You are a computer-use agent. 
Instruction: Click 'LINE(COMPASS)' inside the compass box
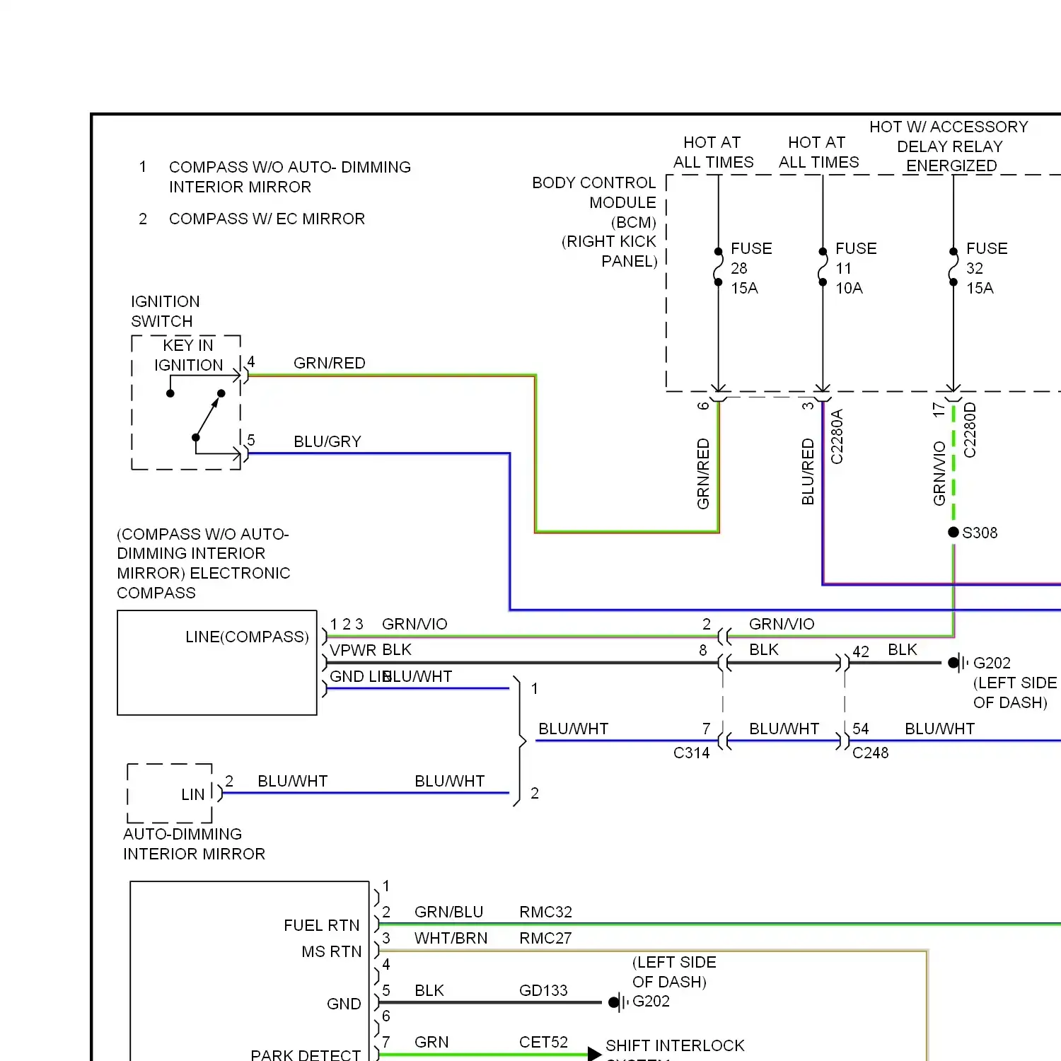point(247,637)
